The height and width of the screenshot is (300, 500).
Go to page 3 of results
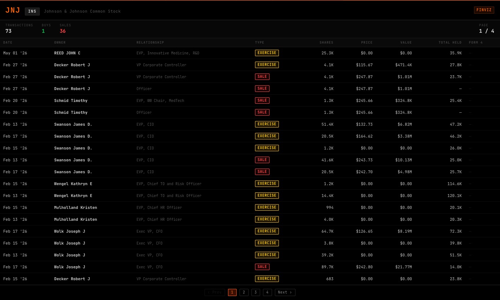[255, 292]
